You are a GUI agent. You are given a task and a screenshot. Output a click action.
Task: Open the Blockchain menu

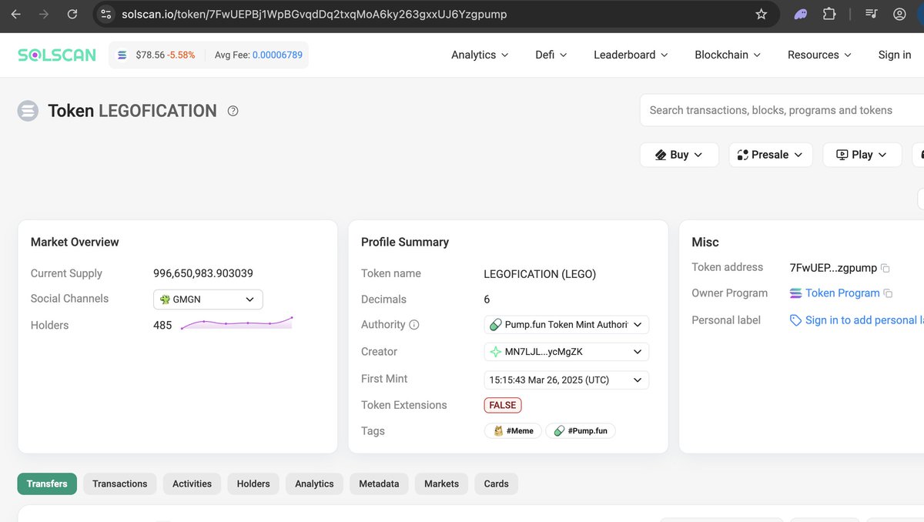click(x=728, y=55)
